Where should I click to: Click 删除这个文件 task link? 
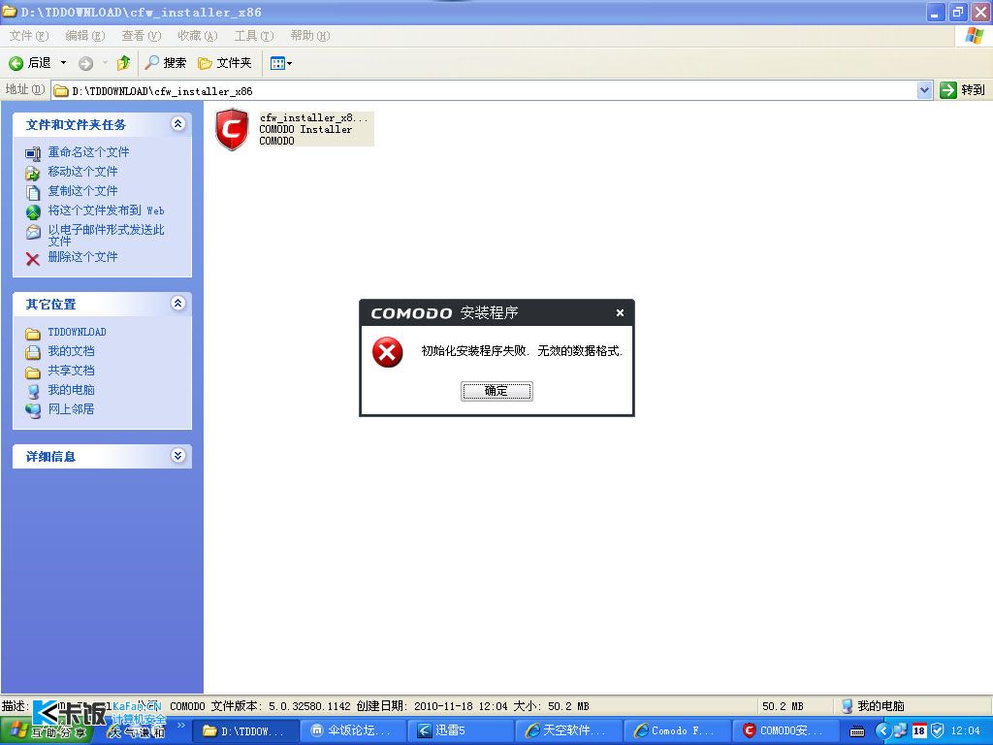coord(82,257)
